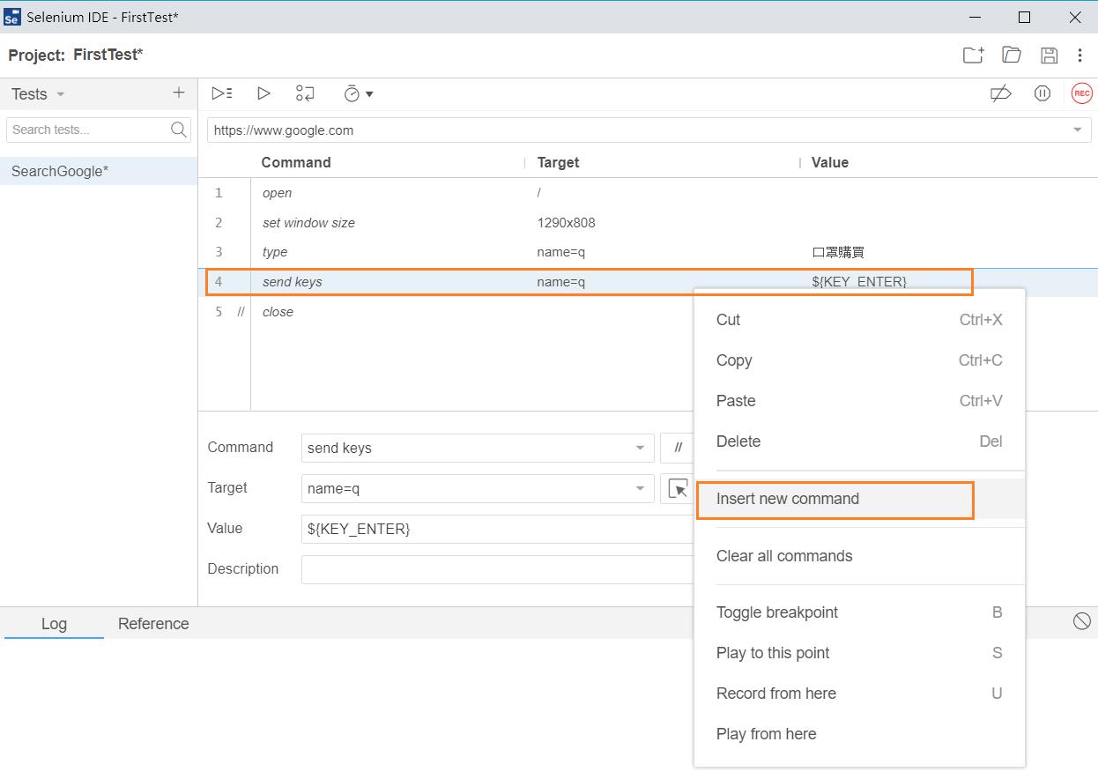Choose Copy from context menu
This screenshot has height=779, width=1098.
pos(859,360)
